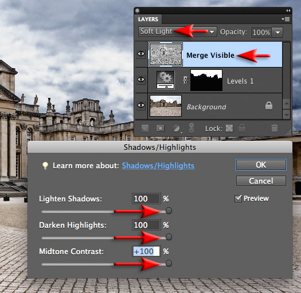This screenshot has width=301, height=293.
Task: Hide the Merge Visible layer
Action: point(141,54)
